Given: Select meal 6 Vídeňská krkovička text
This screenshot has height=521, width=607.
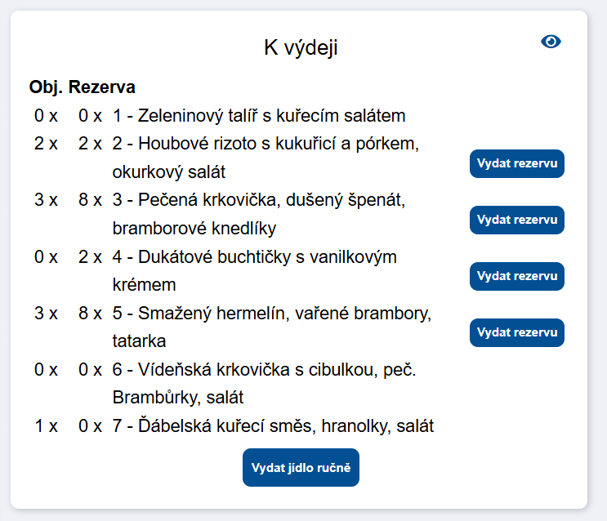Looking at the screenshot, I should click(265, 370).
